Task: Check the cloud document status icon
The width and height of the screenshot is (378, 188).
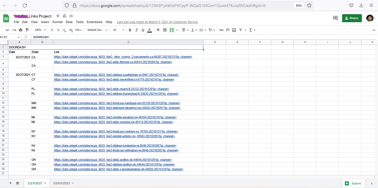Action: 71,16
